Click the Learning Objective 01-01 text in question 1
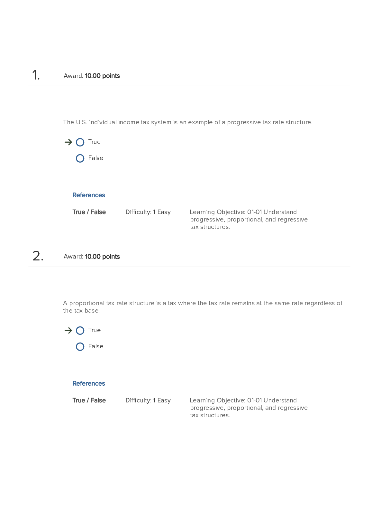This screenshot has height=527, width=372. click(249, 220)
